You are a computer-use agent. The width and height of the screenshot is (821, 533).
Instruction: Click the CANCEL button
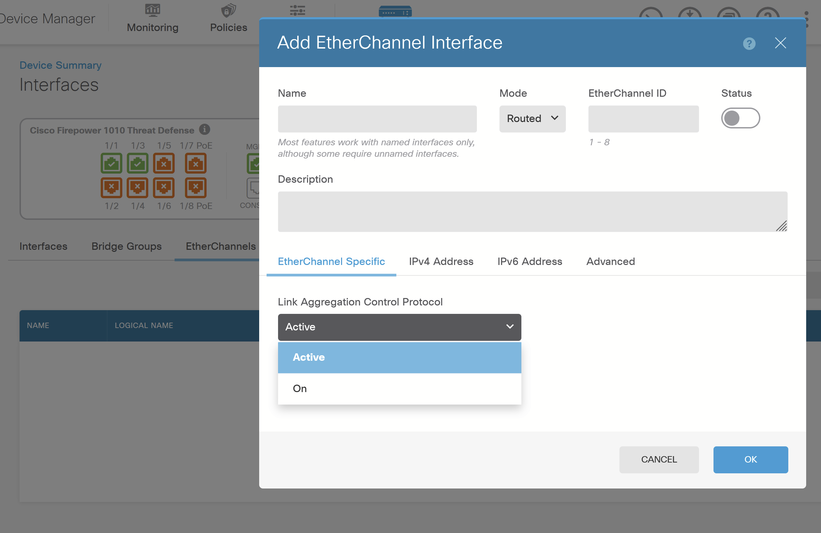click(x=659, y=459)
